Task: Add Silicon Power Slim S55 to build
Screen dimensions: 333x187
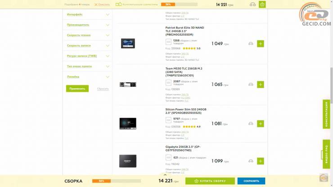Action: 261,124
